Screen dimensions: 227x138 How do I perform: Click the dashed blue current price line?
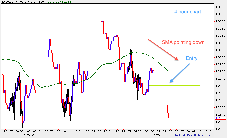(x=108, y=118)
